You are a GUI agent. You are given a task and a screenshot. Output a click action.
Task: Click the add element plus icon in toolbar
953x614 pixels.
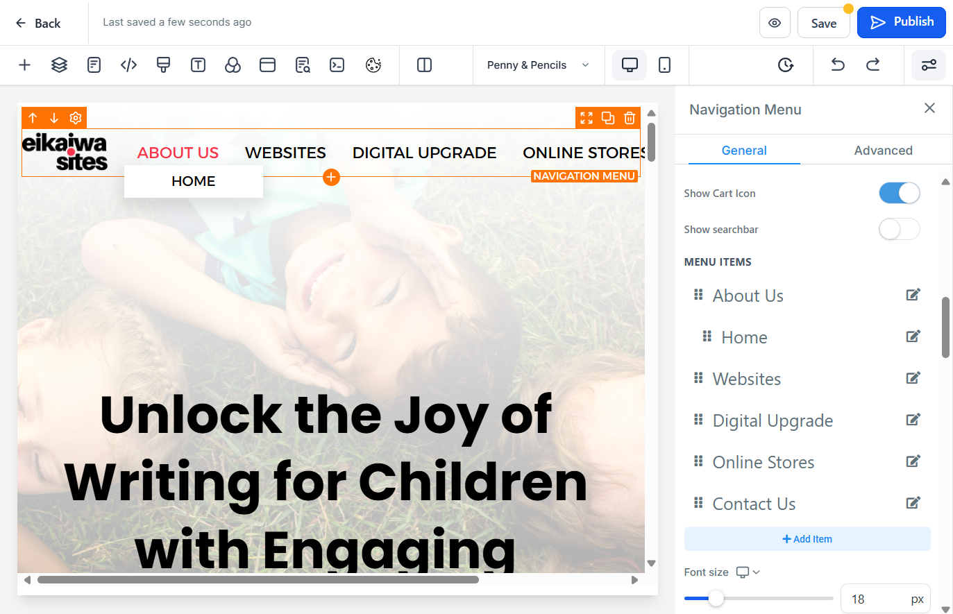point(25,65)
